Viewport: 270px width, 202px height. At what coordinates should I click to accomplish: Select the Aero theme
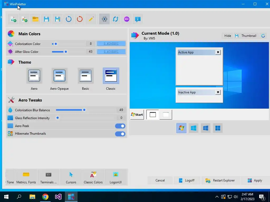(34, 76)
